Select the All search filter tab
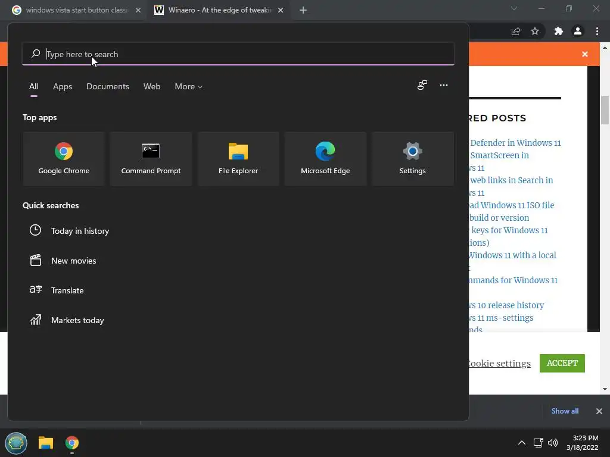 click(34, 86)
